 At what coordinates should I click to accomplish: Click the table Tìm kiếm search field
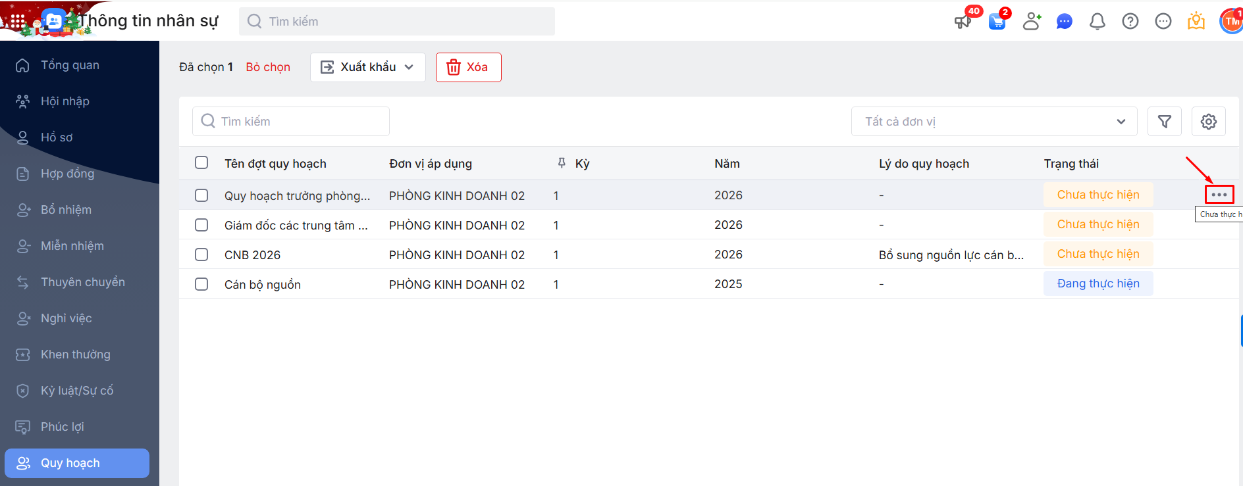[x=291, y=122]
